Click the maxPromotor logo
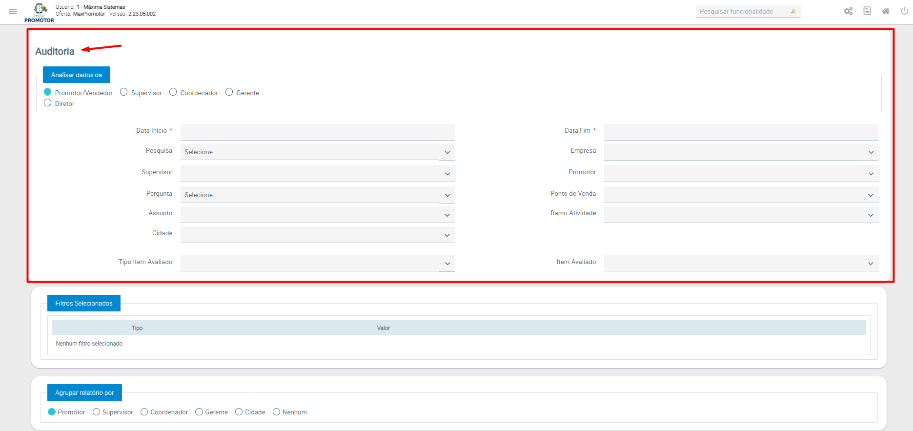Image resolution: width=913 pixels, height=431 pixels. 39,13
